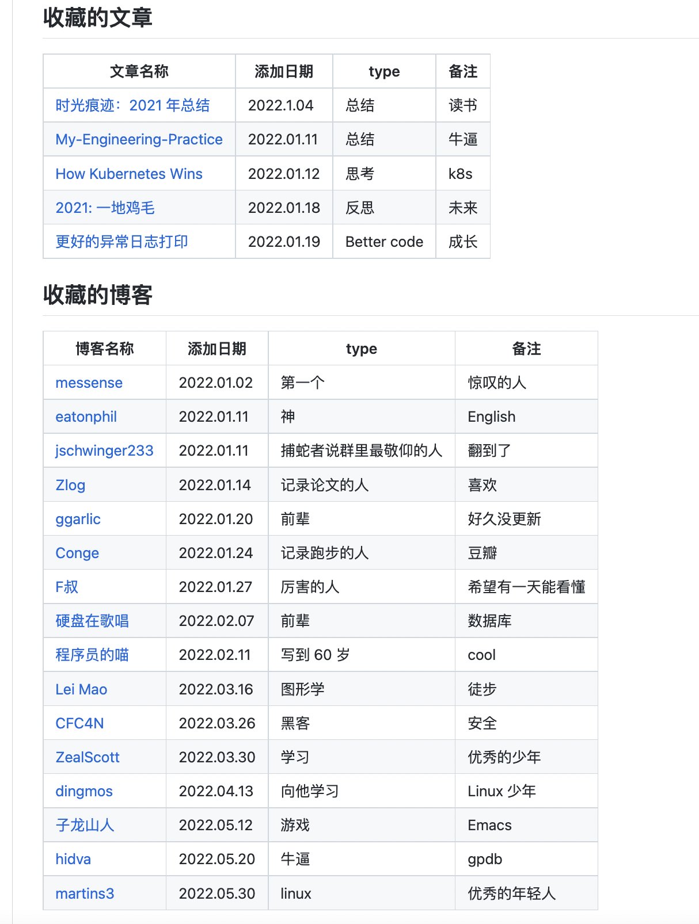
Task: Visit the ZealScott blog link
Action: click(x=88, y=757)
